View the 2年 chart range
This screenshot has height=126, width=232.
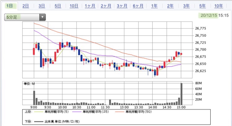(170, 6)
